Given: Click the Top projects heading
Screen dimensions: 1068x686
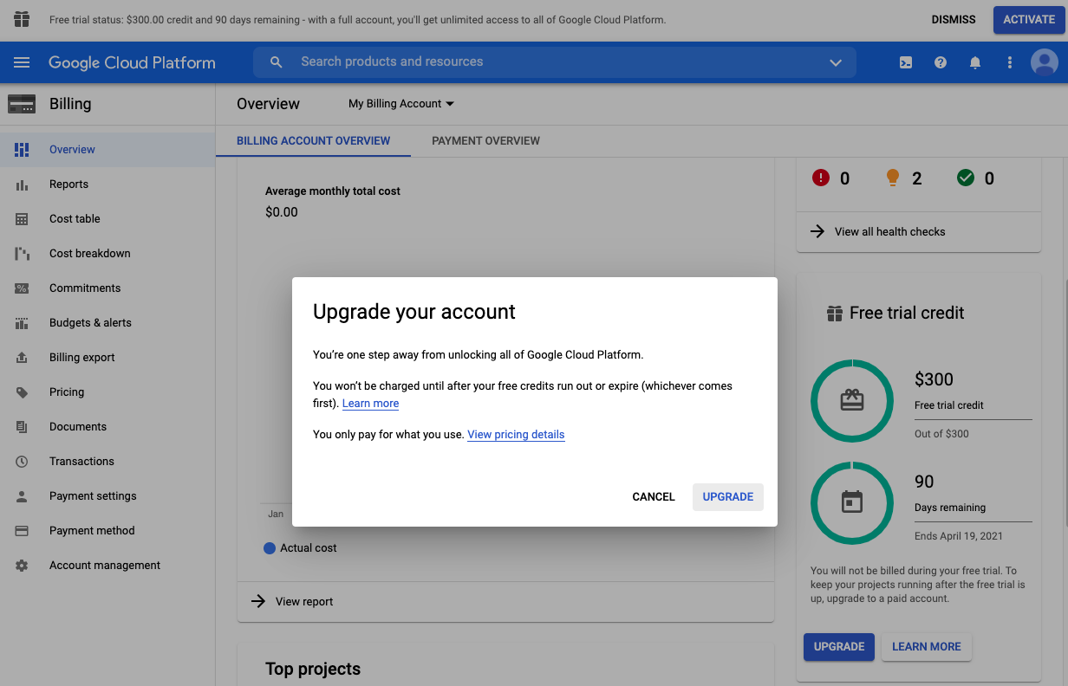Looking at the screenshot, I should [313, 670].
